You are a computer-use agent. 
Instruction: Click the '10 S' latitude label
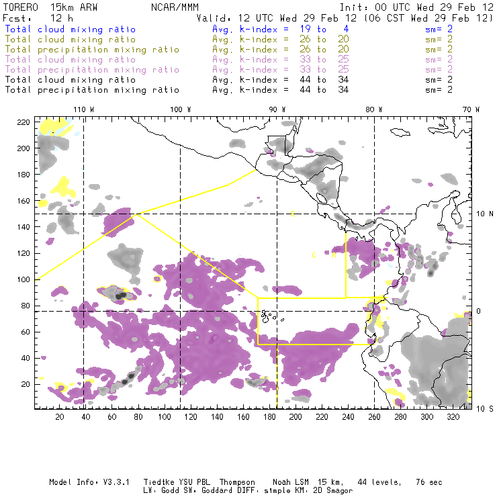point(485,409)
